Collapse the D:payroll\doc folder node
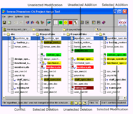Viewport: 133px width, 114px height. [x=33, y=34]
